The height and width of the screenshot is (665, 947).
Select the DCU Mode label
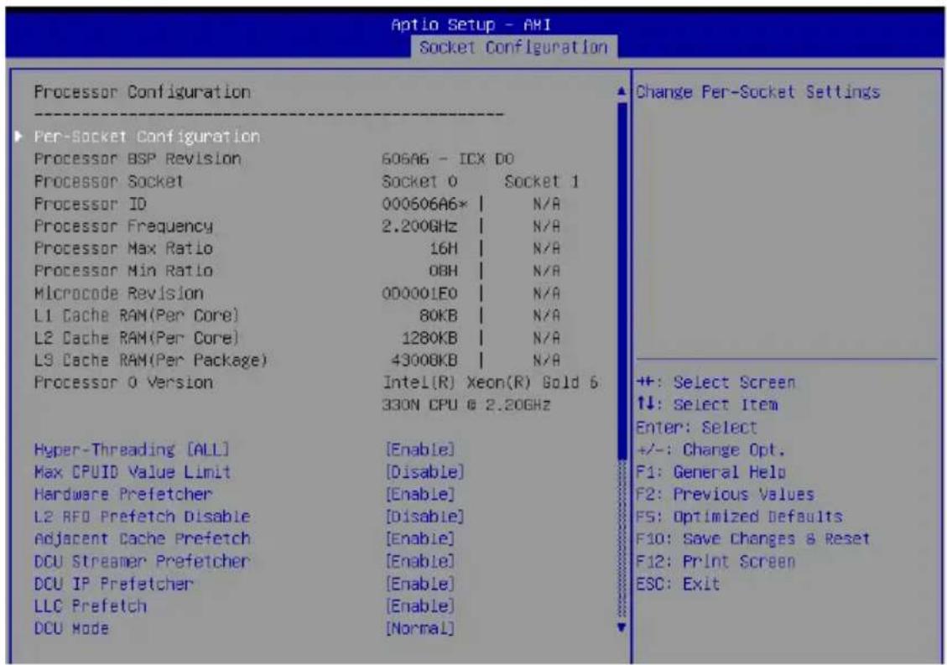coord(71,629)
